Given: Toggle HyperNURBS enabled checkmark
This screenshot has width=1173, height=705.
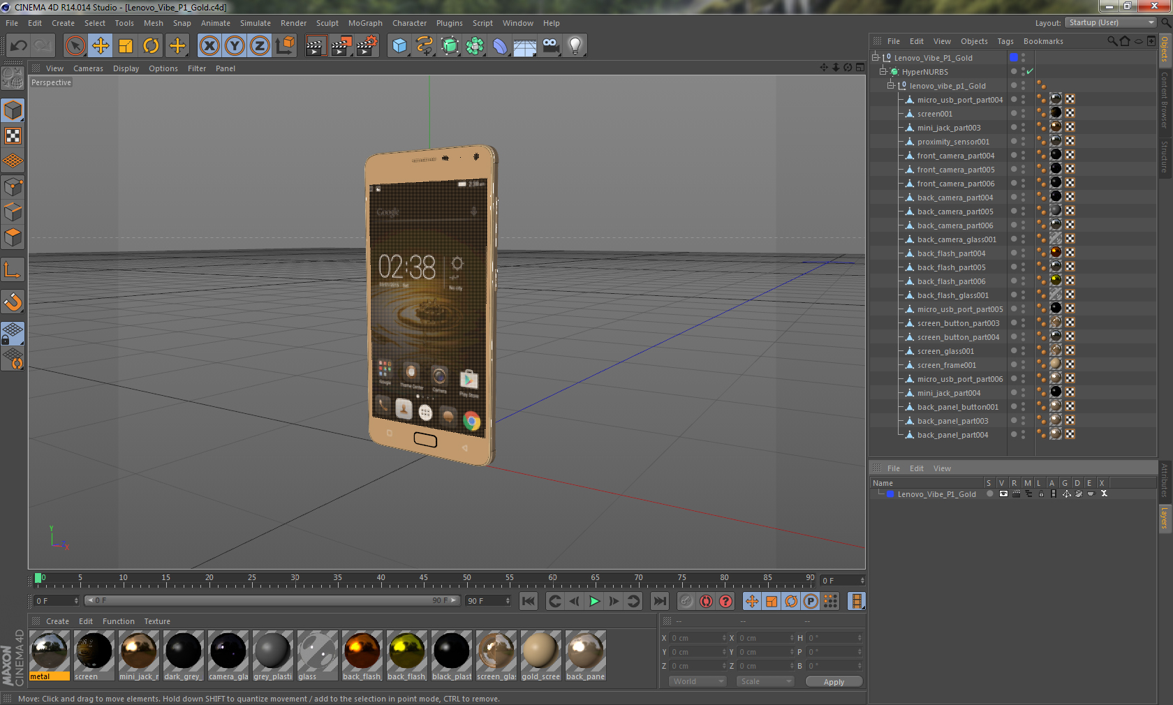Looking at the screenshot, I should pos(1031,71).
